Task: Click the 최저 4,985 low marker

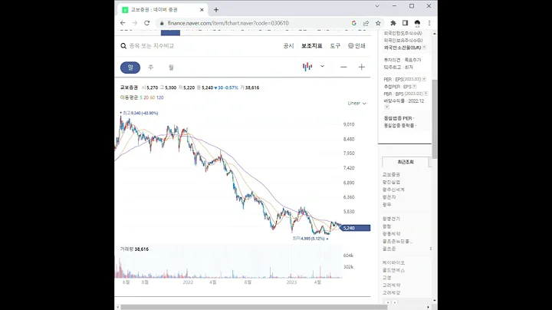Action: [310, 239]
